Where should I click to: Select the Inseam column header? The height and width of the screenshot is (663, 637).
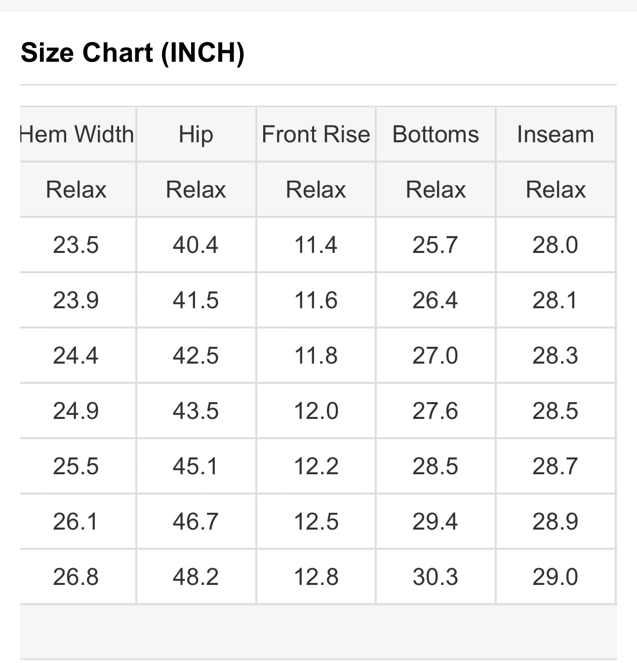pyautogui.click(x=556, y=134)
